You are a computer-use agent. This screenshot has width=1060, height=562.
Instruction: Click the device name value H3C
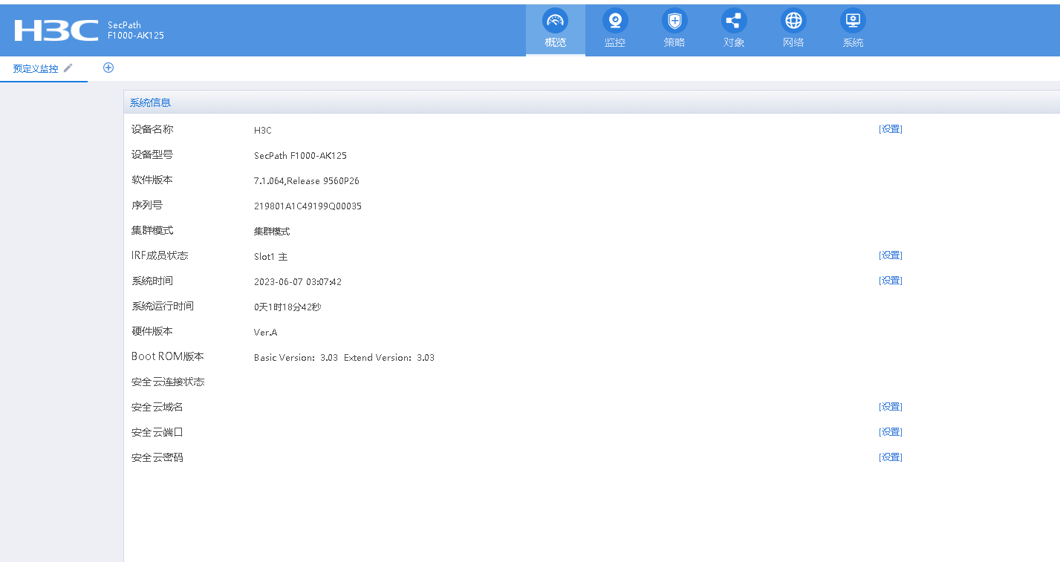263,131
